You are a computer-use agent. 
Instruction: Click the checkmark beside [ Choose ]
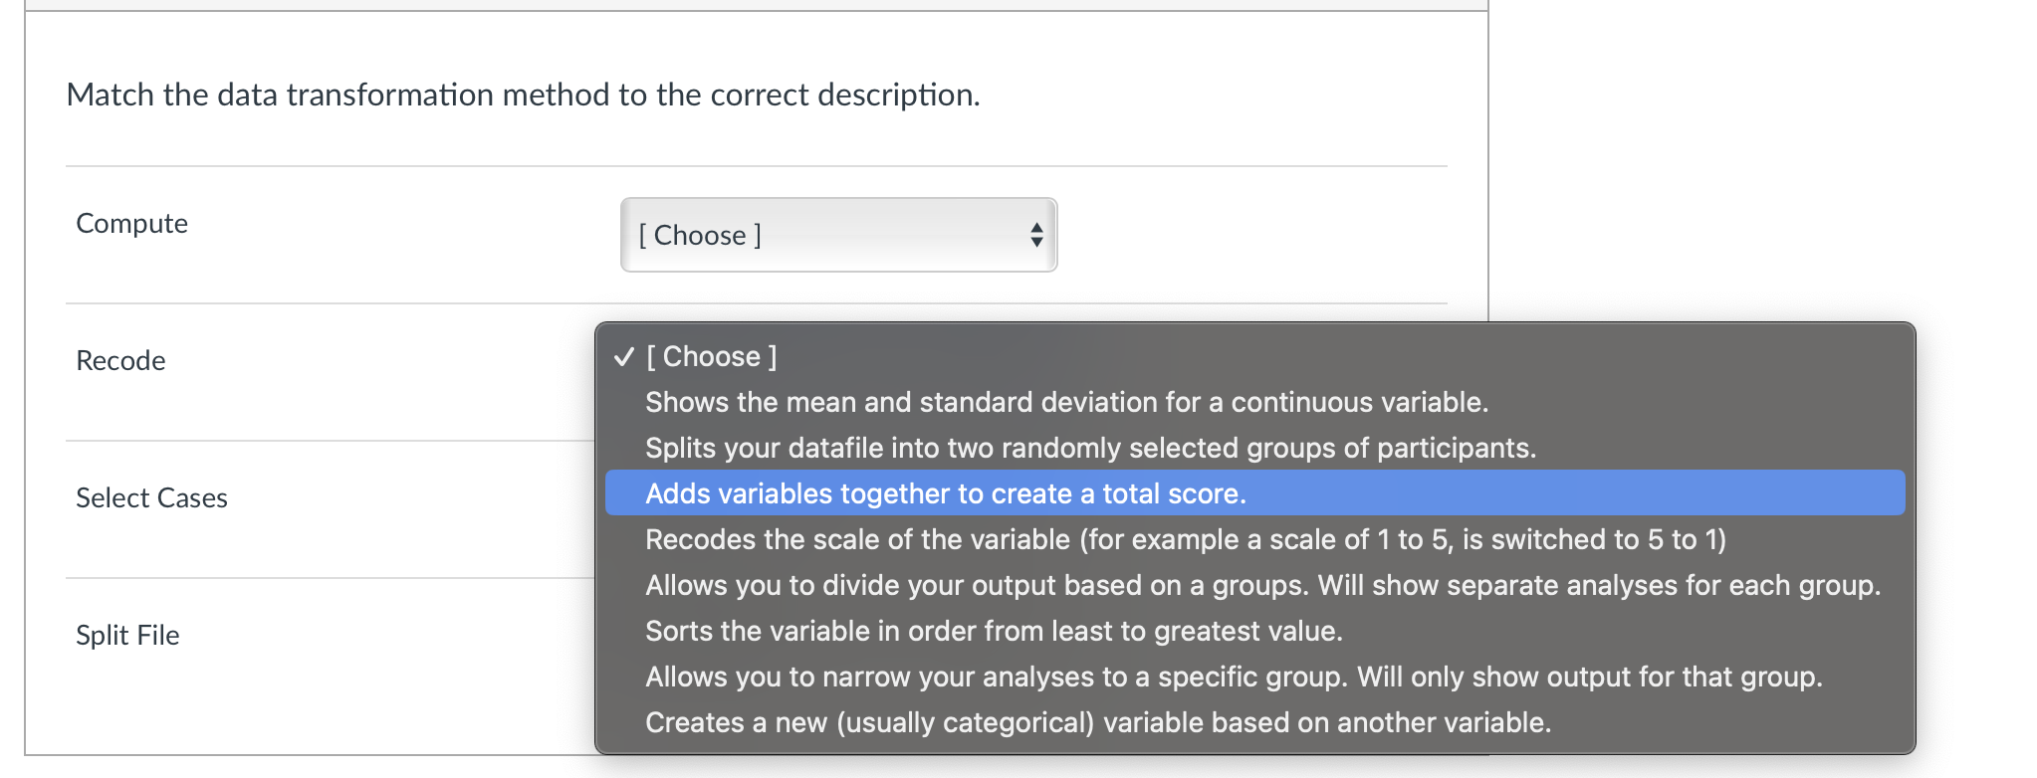[x=622, y=356]
